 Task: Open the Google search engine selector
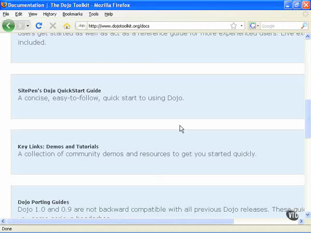[254, 25]
